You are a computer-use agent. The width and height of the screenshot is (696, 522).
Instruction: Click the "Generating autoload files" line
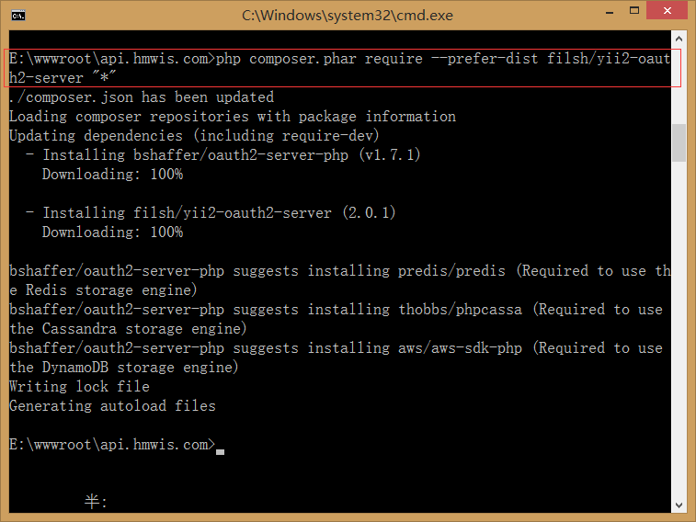pyautogui.click(x=112, y=406)
